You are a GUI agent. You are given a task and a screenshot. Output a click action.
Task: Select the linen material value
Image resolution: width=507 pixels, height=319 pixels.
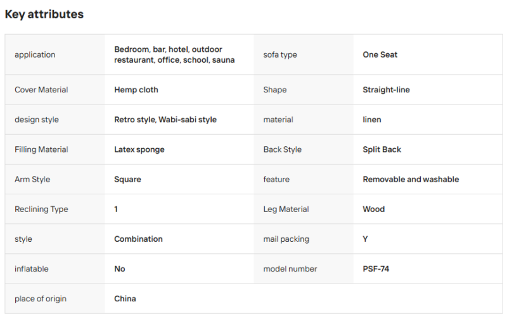point(372,120)
